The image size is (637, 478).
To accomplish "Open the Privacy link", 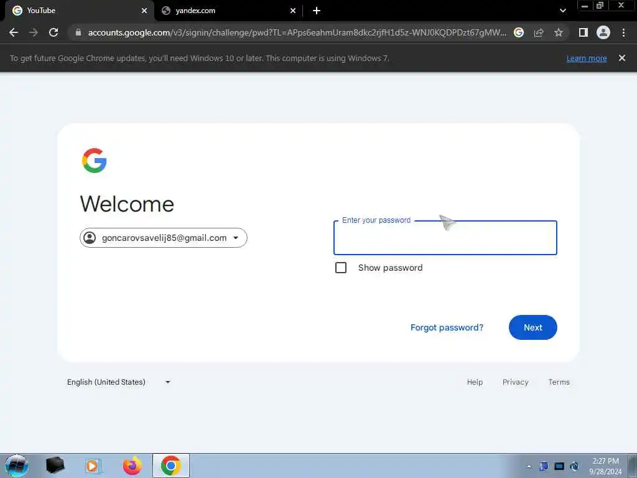I will click(x=515, y=382).
